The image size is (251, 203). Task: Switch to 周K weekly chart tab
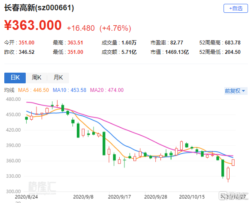[x=36, y=78]
